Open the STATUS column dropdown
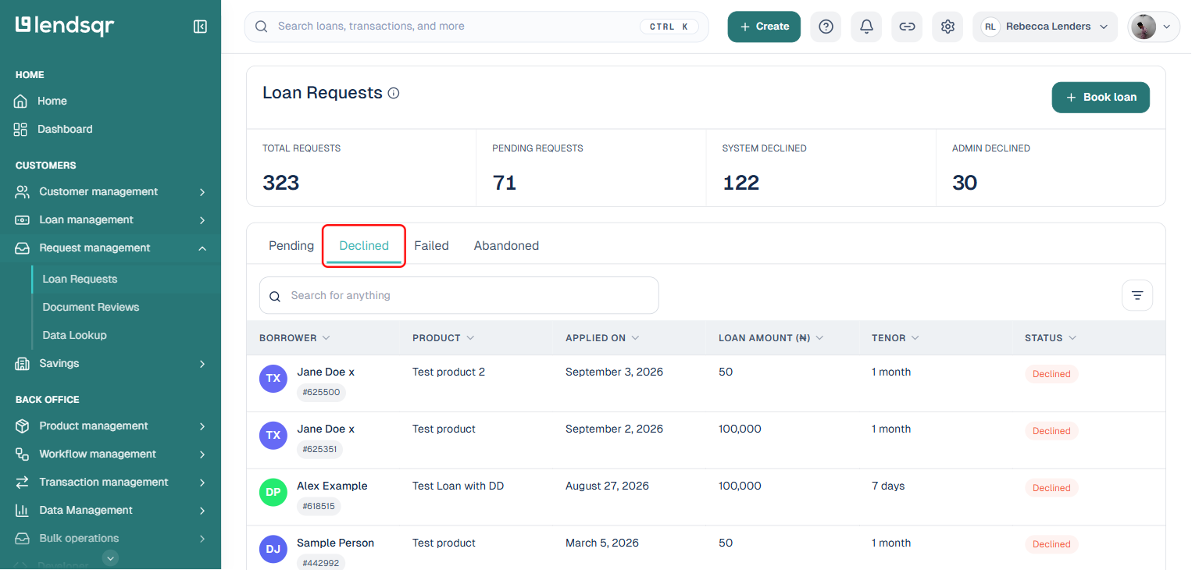 pos(1072,338)
